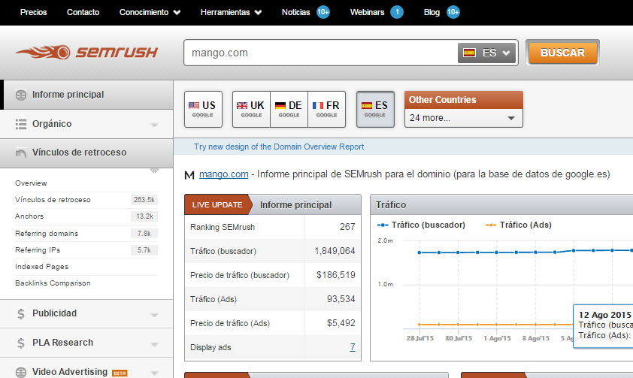633x378 pixels.
Task: Click the globe icon beside Informe principal
Action: pyautogui.click(x=21, y=95)
